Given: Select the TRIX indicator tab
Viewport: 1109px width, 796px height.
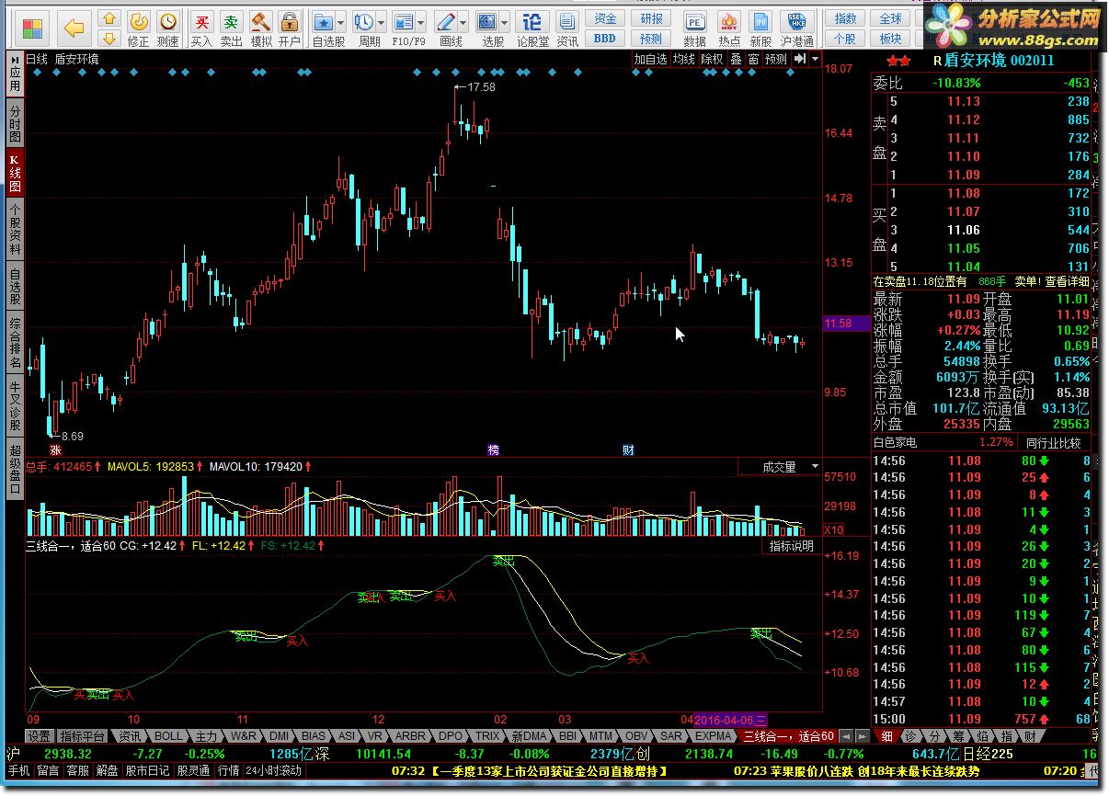Looking at the screenshot, I should pos(487,736).
